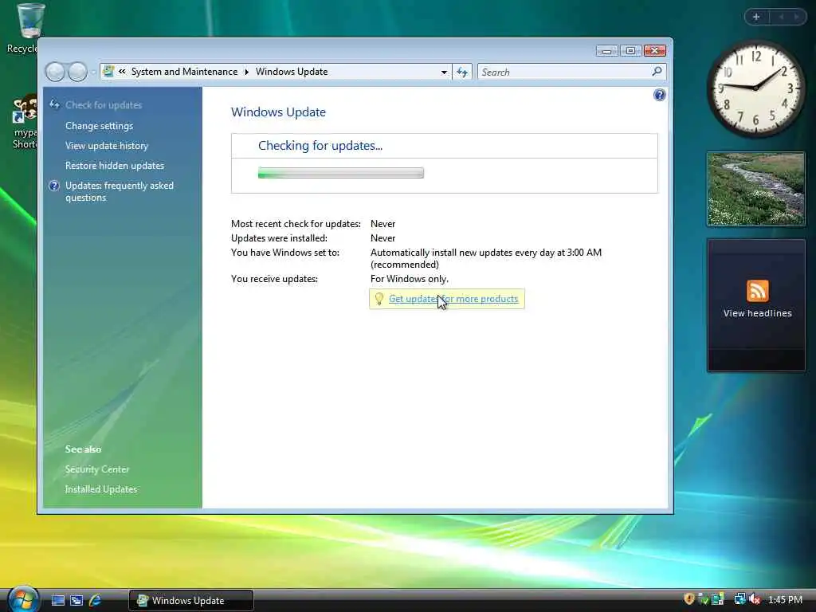
Task: Open Windows Update help question mark icon
Action: pos(659,95)
